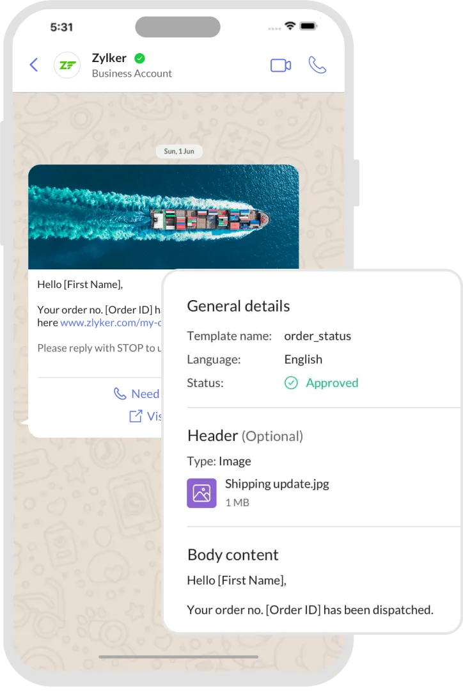Tap the green verified badge next to Zylker

[139, 58]
